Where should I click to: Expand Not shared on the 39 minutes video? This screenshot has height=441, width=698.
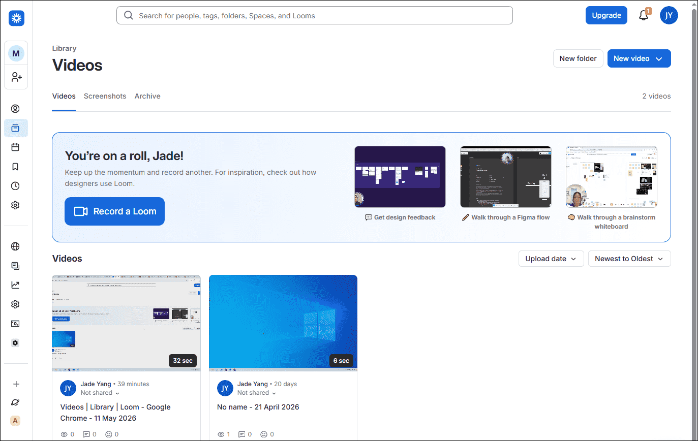tap(100, 393)
